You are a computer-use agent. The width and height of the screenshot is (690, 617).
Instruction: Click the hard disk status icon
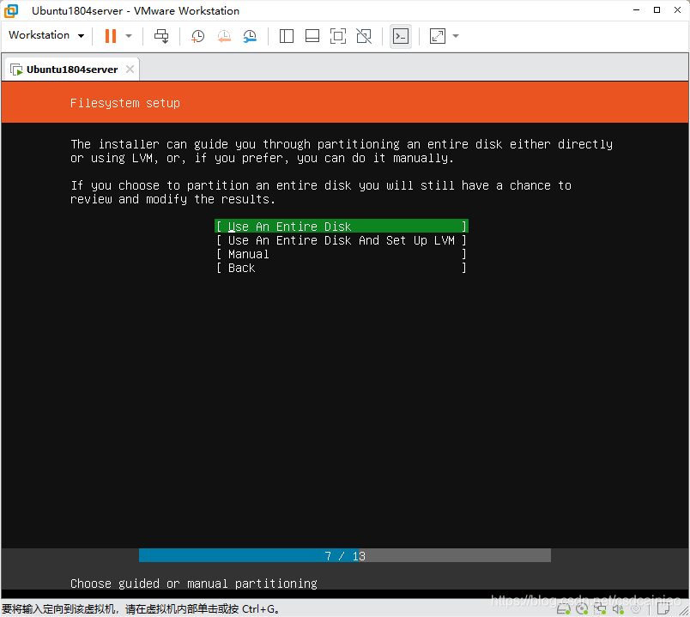[564, 609]
